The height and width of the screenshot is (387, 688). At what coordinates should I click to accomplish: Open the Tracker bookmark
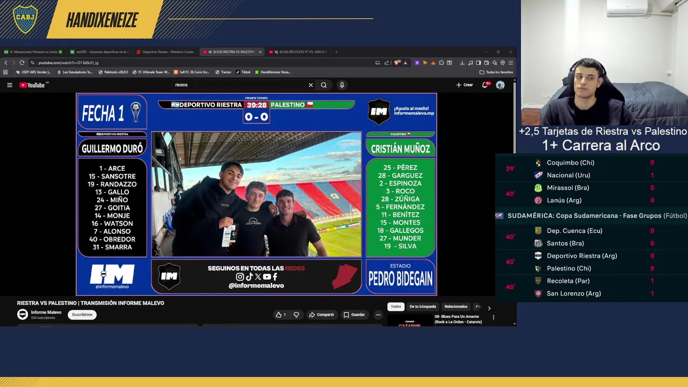[x=223, y=72]
